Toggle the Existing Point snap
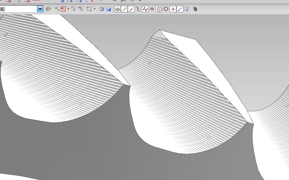Viewport: 289px width, 180px height. (x=173, y=9)
